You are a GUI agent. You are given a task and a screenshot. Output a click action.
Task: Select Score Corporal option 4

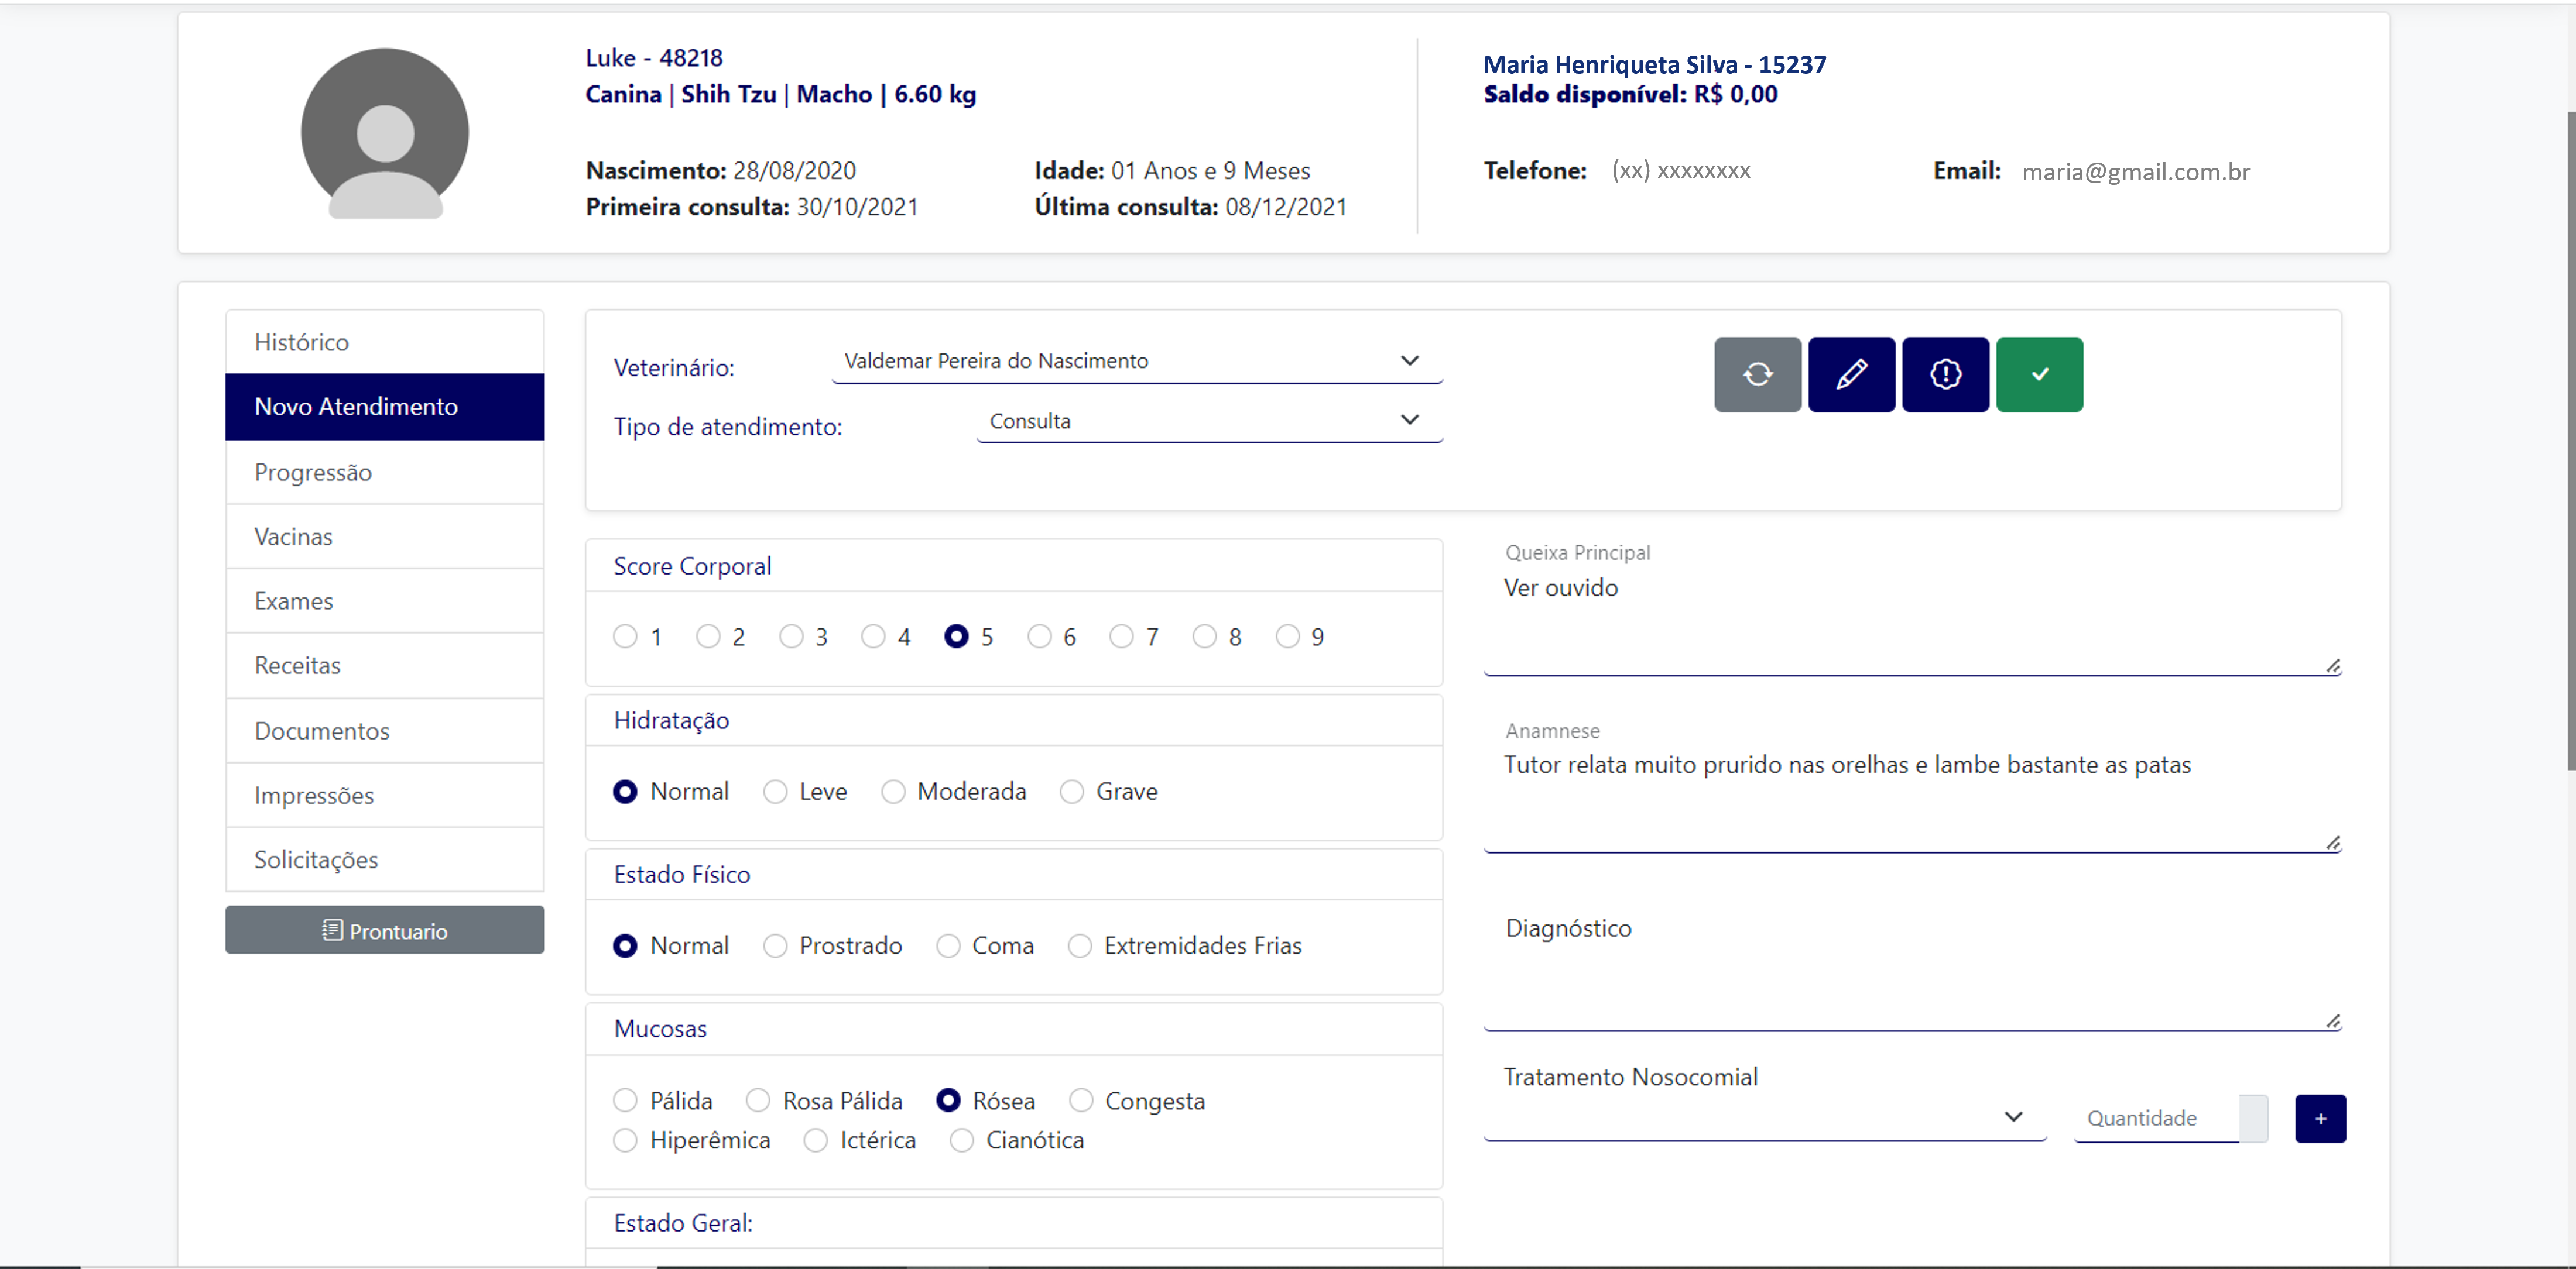point(873,637)
